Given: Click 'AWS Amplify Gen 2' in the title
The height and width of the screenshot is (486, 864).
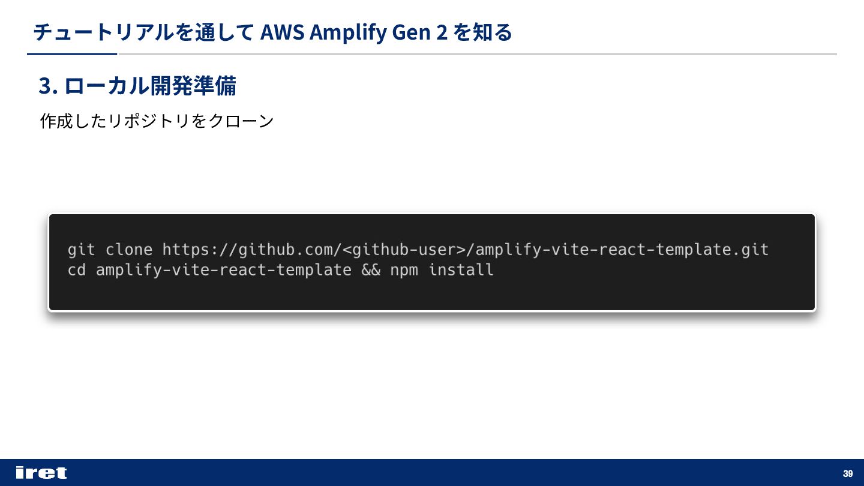Looking at the screenshot, I should coord(354,32).
